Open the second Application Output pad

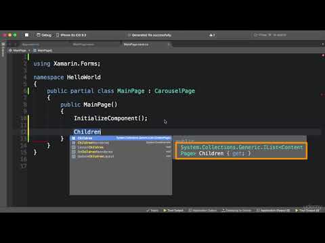pyautogui.click(x=273, y=211)
